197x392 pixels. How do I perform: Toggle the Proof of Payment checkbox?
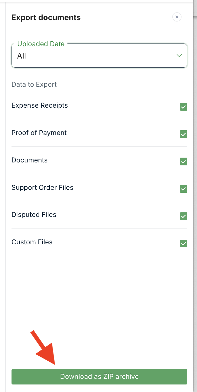pyautogui.click(x=183, y=134)
